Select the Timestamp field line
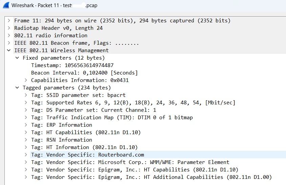 (x=72, y=65)
